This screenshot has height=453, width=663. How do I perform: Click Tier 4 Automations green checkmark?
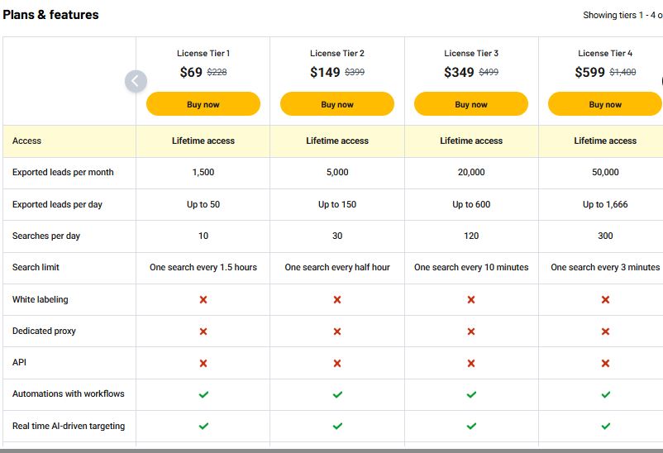(605, 394)
